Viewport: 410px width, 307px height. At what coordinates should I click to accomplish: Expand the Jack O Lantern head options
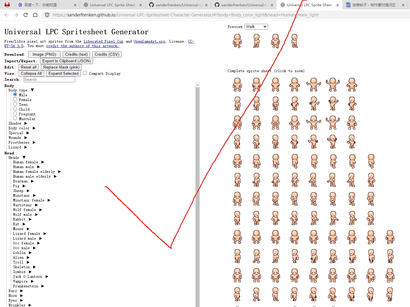coord(47,277)
